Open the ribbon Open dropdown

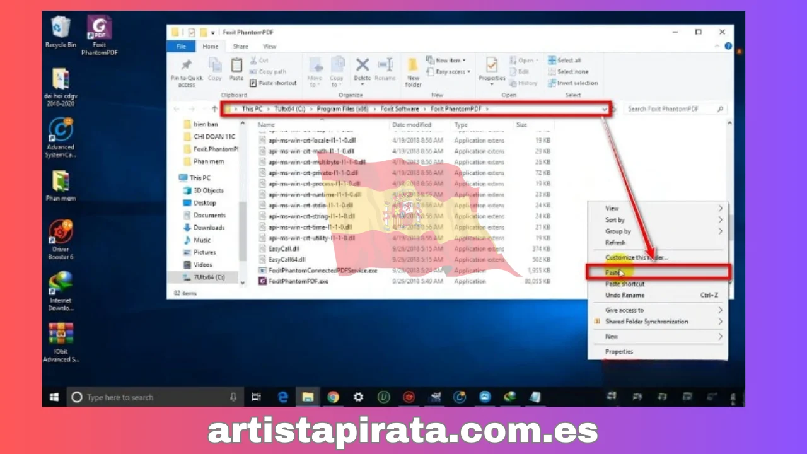[524, 61]
